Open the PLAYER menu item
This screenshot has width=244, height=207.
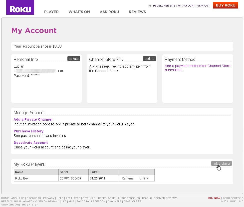51,12
